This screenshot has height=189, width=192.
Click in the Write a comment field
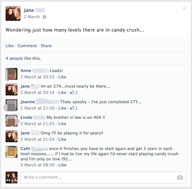103,177
